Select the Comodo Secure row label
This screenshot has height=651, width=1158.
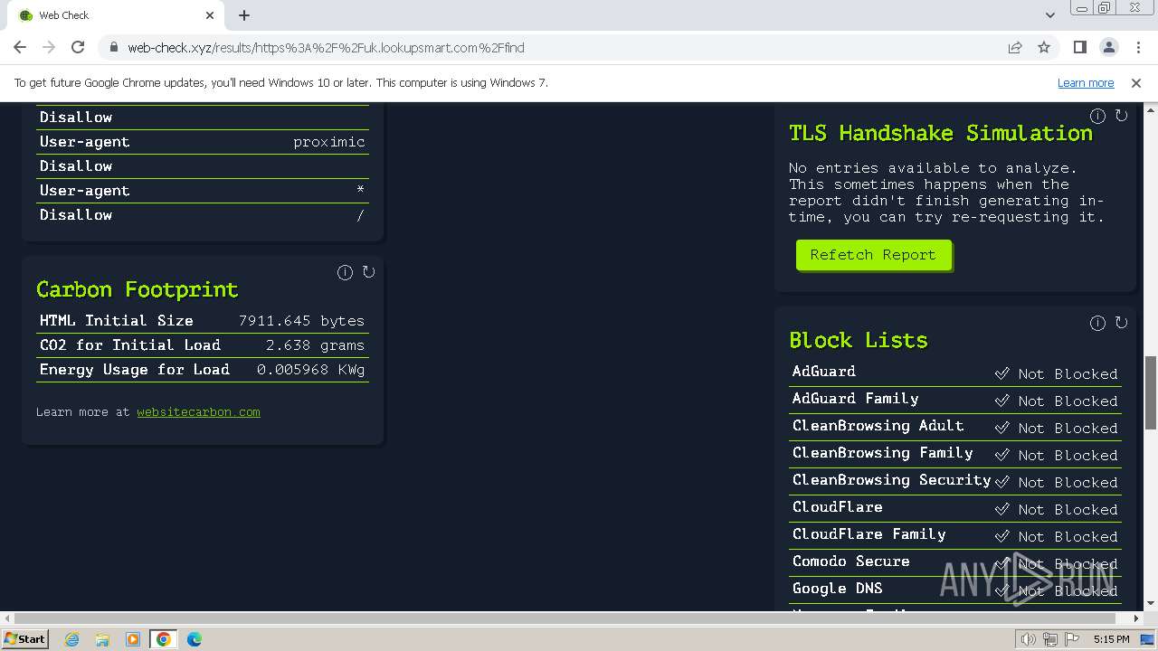tap(850, 561)
